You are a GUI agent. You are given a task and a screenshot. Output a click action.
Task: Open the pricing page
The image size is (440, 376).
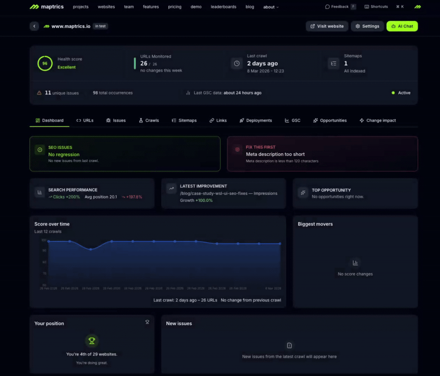coord(174,7)
